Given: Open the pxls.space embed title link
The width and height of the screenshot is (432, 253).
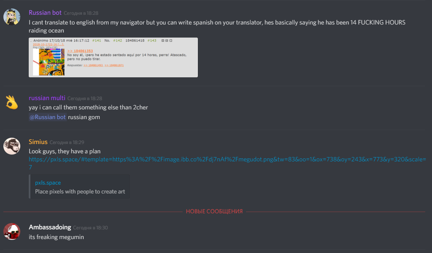Looking at the screenshot, I should [48, 182].
